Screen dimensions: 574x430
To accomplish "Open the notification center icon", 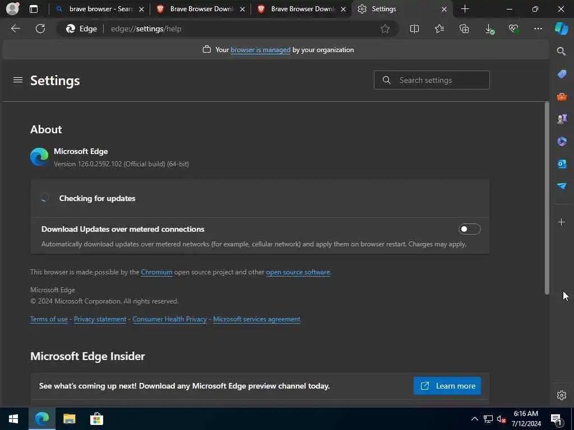I will 557,419.
